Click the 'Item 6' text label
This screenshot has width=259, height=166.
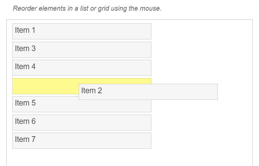pyautogui.click(x=25, y=121)
